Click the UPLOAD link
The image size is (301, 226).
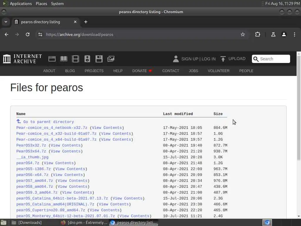pyautogui.click(x=237, y=59)
